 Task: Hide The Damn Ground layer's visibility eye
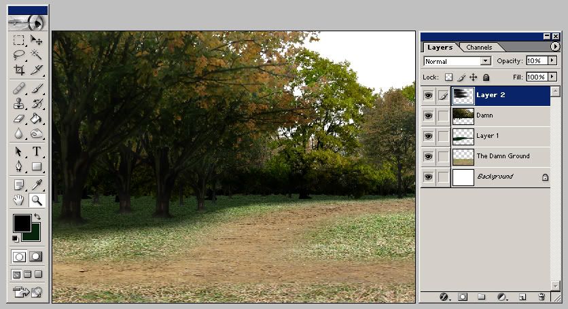428,157
